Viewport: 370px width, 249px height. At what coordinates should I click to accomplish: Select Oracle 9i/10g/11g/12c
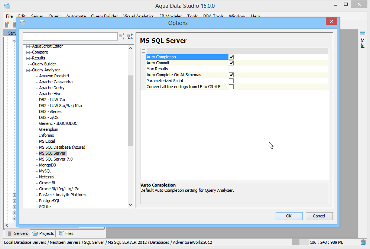point(59,189)
